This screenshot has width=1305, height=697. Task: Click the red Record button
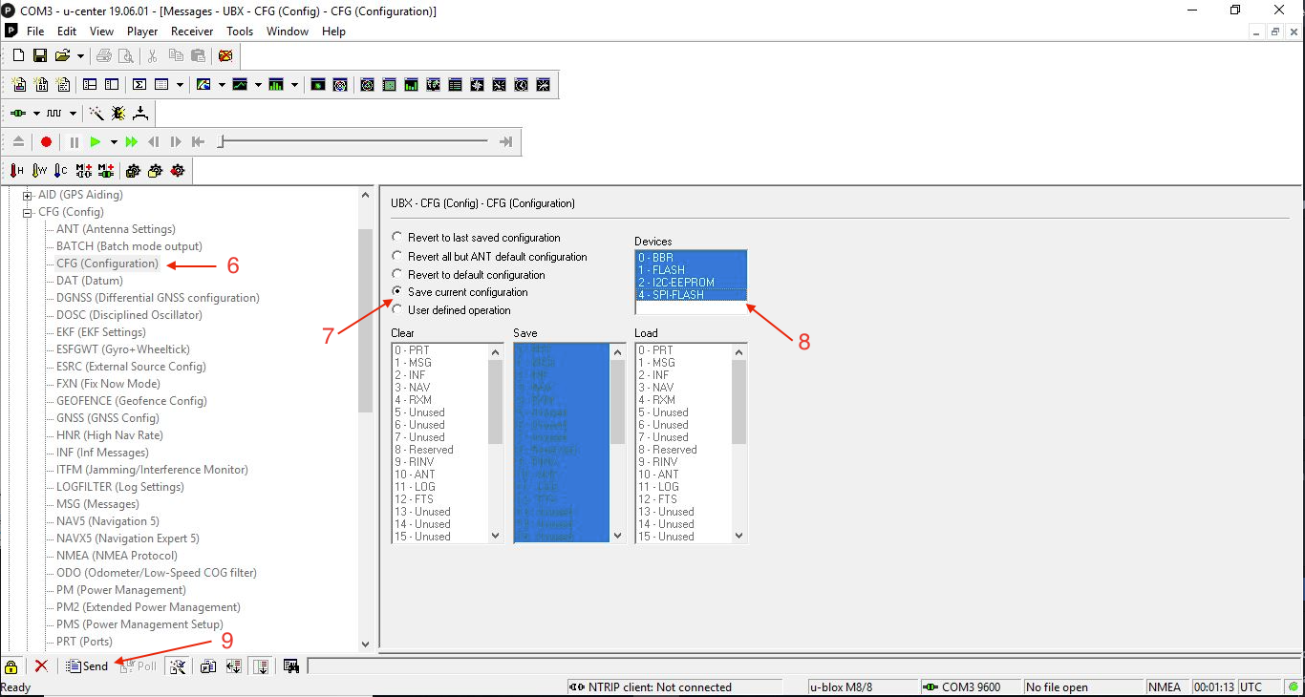46,142
